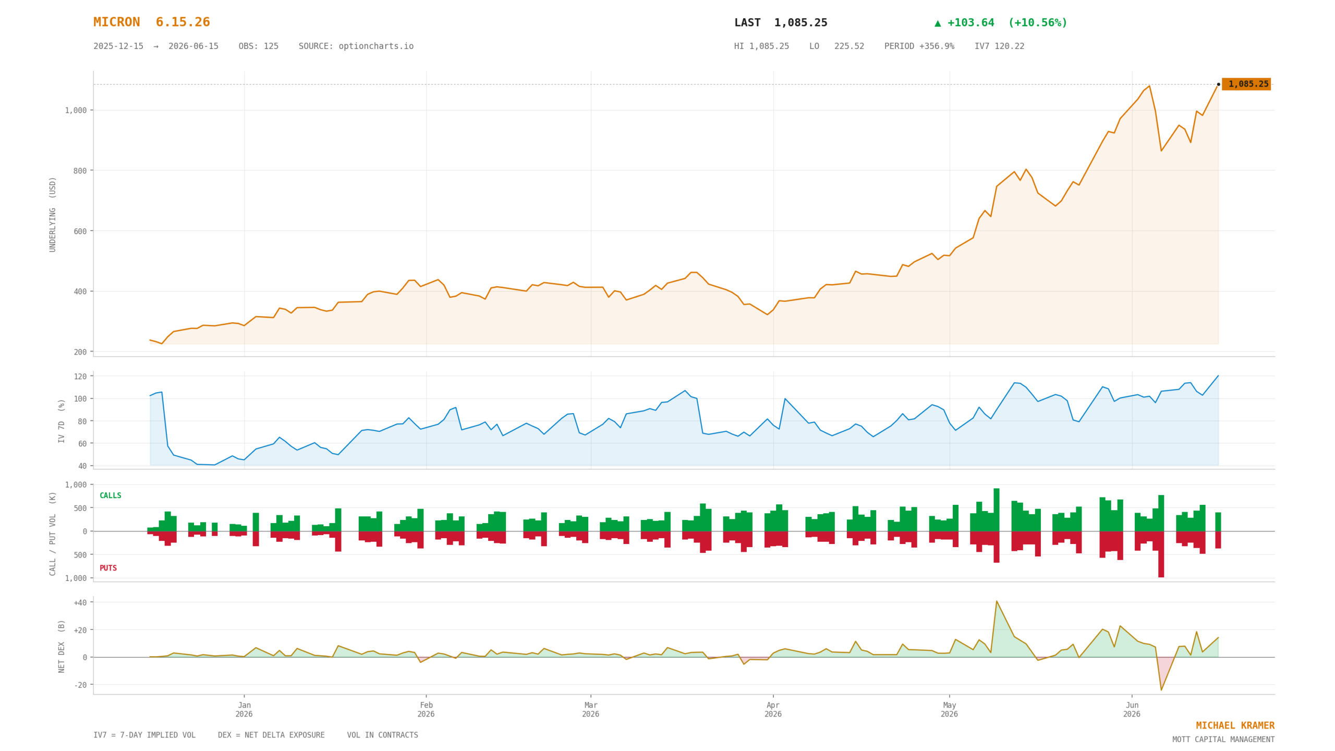Viewport: 1335px width, 751px height.
Task: Click the MICHAEL KRAMER author credit
Action: click(x=1235, y=725)
